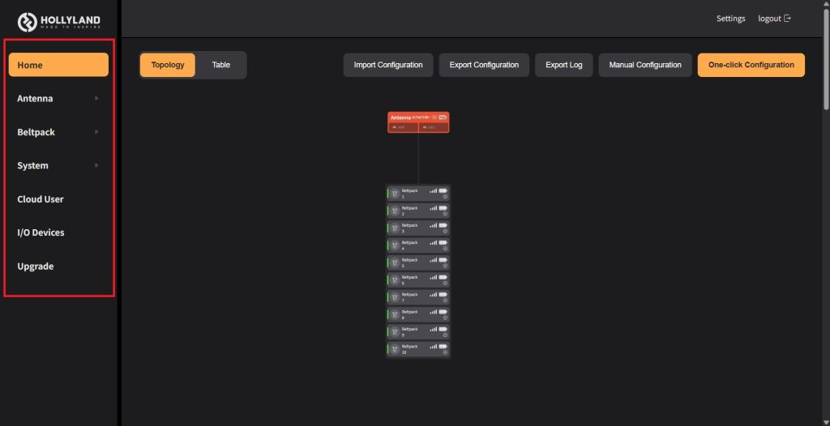Open settings gear on Beltpack 10
The height and width of the screenshot is (426, 830).
[445, 352]
